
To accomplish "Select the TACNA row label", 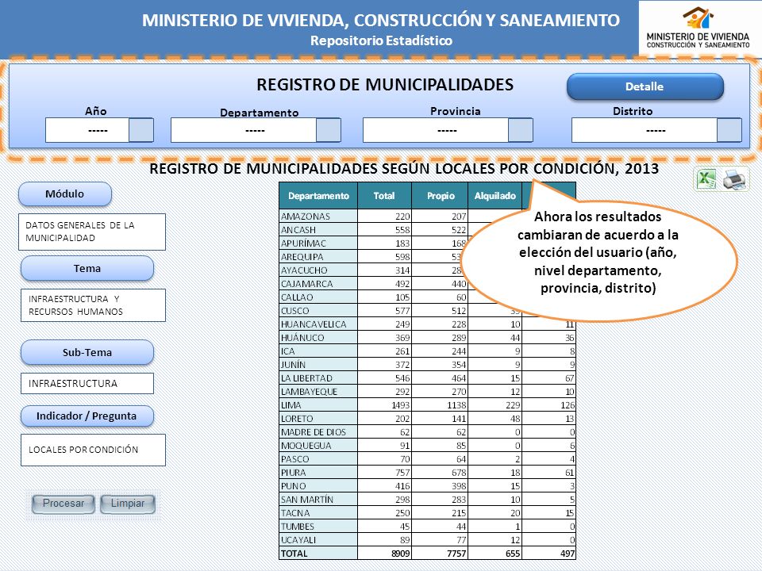I will pos(318,513).
